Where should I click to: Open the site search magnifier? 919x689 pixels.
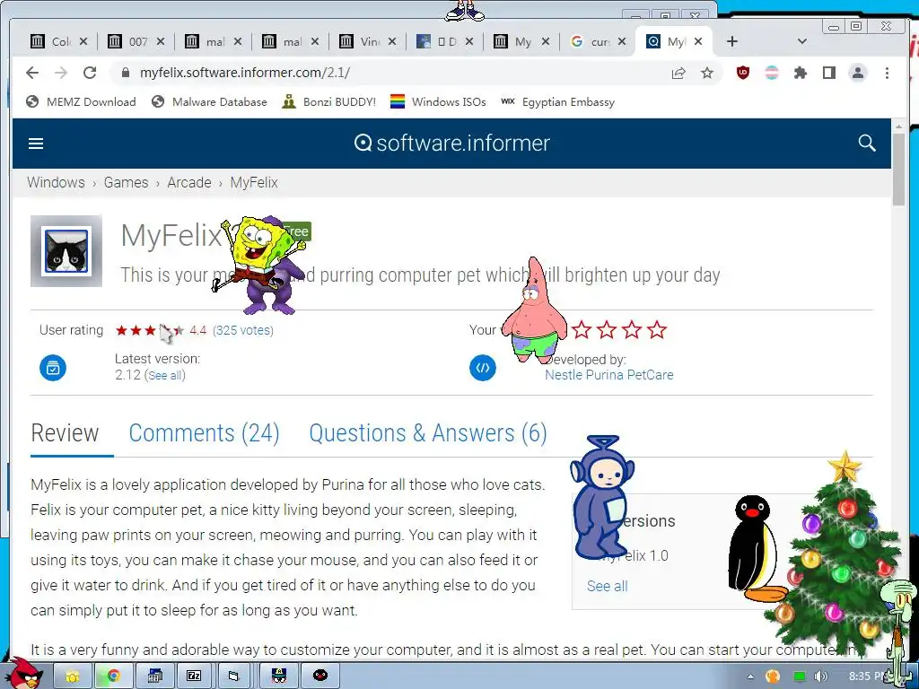(x=867, y=143)
